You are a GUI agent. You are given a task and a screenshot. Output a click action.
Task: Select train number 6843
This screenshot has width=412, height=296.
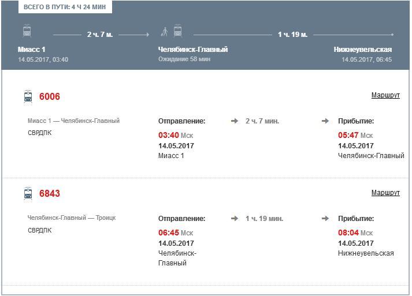(x=50, y=193)
